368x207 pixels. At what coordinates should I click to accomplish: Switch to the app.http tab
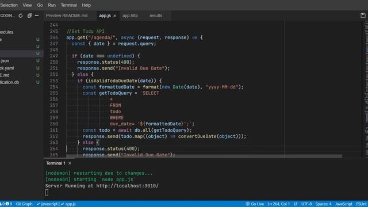130,16
